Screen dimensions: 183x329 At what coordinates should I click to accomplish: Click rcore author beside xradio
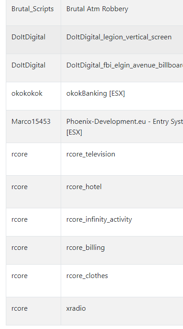click(20, 308)
